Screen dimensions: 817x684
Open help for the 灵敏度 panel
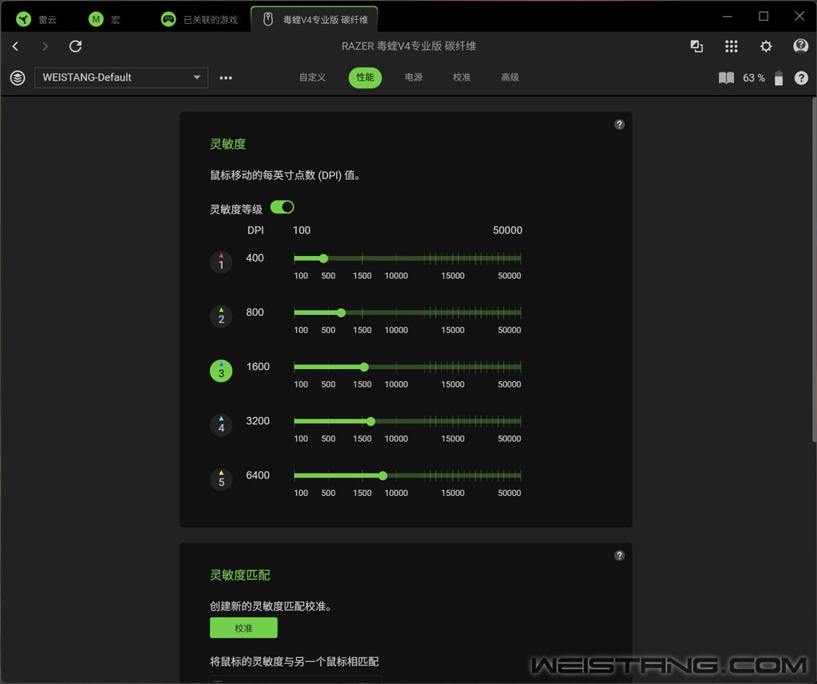tap(619, 124)
